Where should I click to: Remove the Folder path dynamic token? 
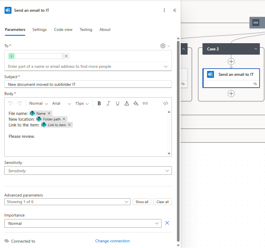[x=64, y=119]
